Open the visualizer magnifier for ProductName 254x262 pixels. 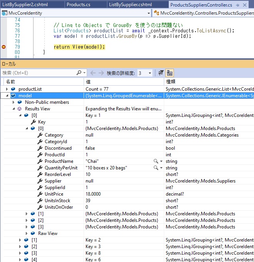tap(156, 161)
